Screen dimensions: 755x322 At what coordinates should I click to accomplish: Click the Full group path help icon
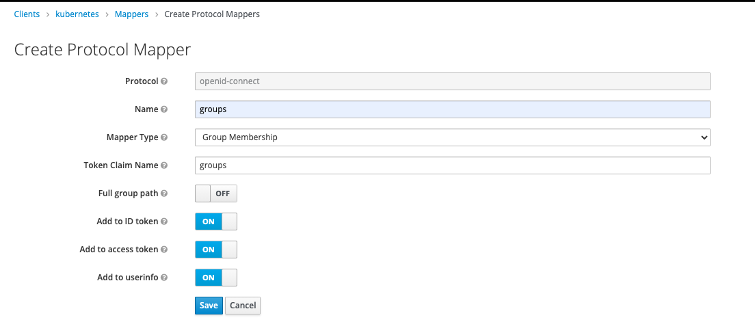click(x=164, y=193)
